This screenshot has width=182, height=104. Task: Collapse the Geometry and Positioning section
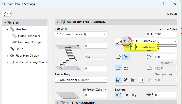[x=57, y=22]
